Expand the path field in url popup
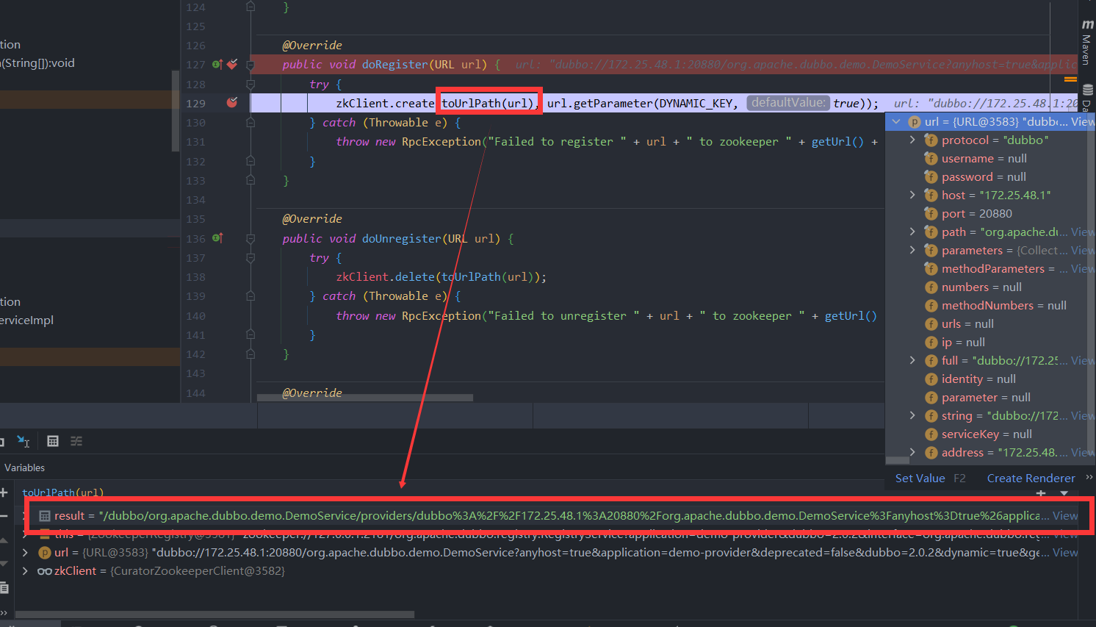The width and height of the screenshot is (1096, 627). tap(912, 232)
